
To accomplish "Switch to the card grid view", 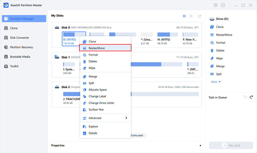I will point(184,16).
